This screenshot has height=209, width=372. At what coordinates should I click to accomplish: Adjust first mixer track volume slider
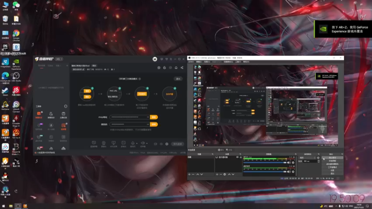[265, 163]
